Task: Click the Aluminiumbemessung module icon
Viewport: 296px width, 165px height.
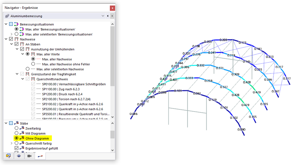Action: point(7,16)
